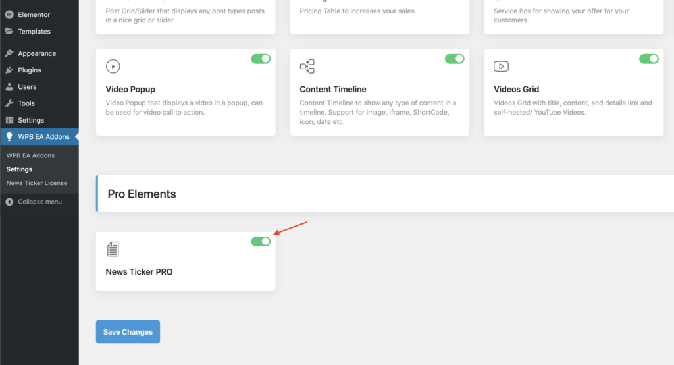Click the Videos Grid heading
The image size is (674, 365).
tap(516, 89)
